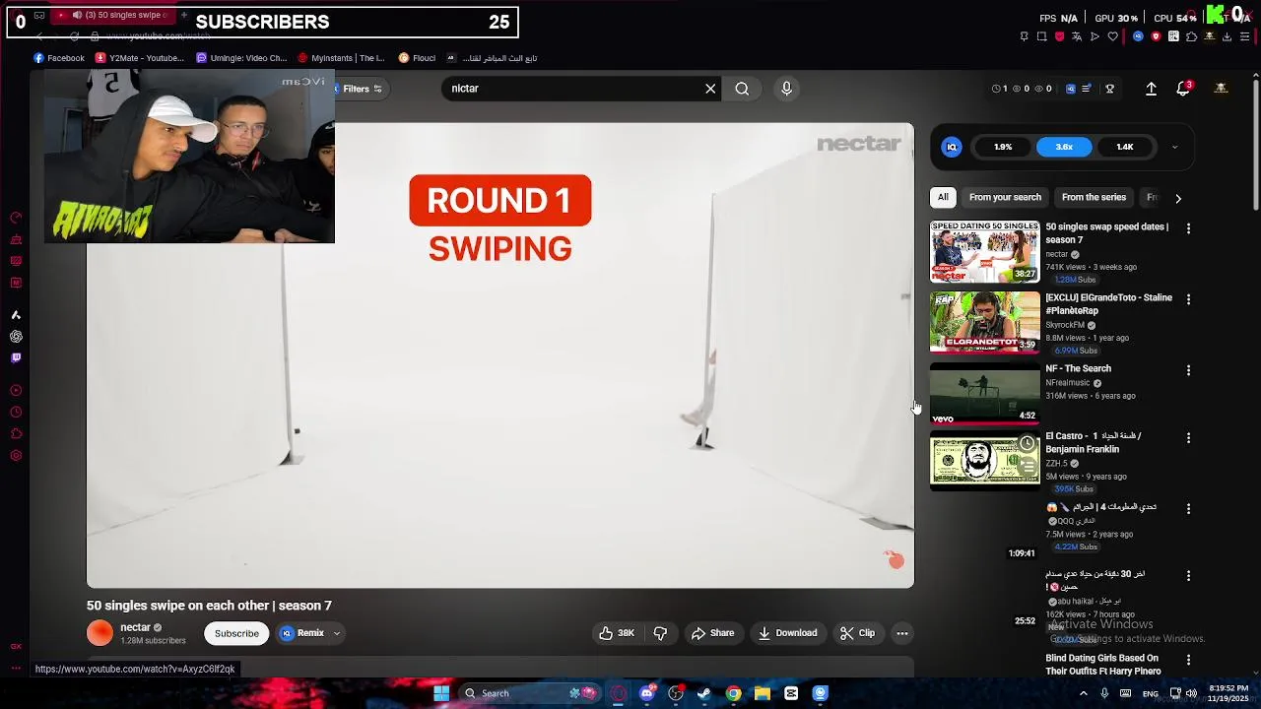Subscribe to the nectar channel

click(x=236, y=633)
